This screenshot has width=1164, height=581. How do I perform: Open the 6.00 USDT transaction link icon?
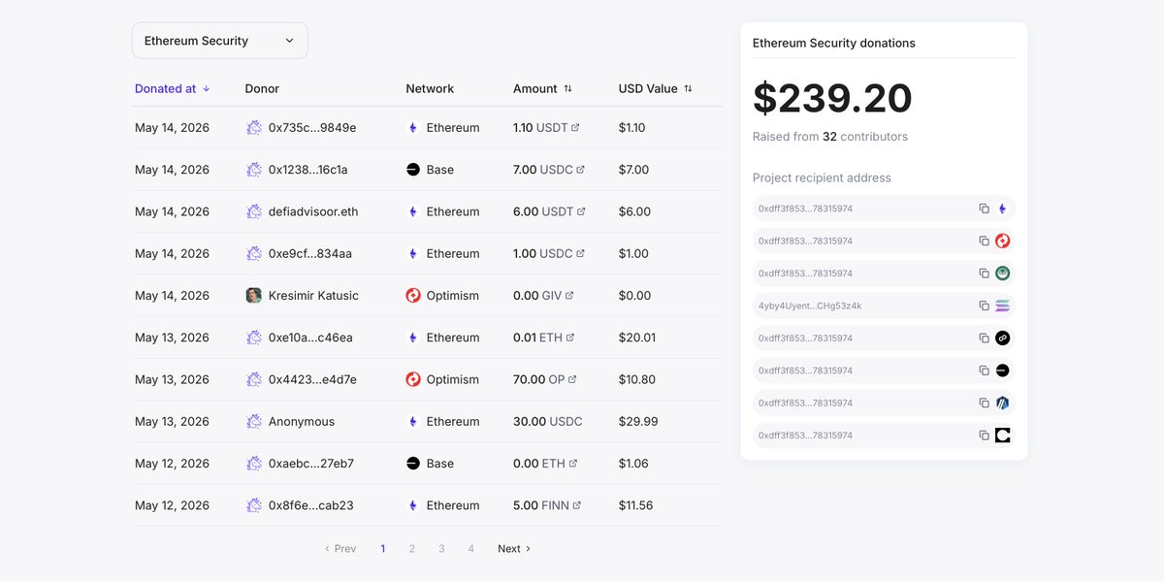580,211
